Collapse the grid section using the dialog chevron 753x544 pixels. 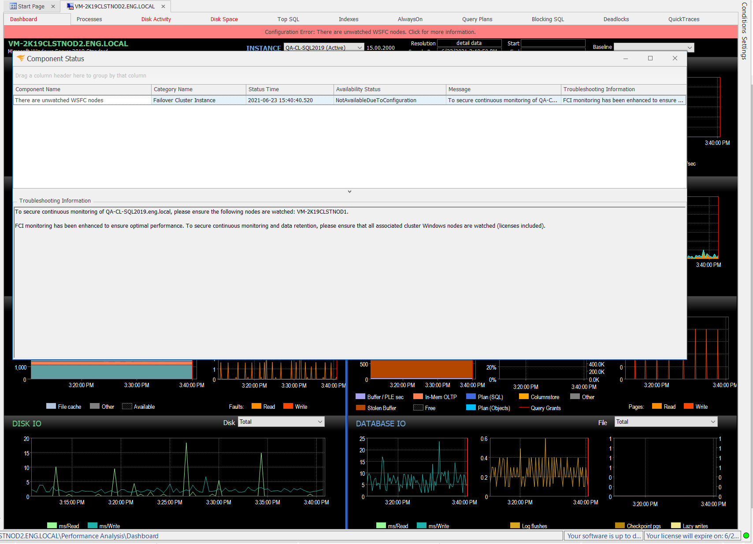click(349, 192)
